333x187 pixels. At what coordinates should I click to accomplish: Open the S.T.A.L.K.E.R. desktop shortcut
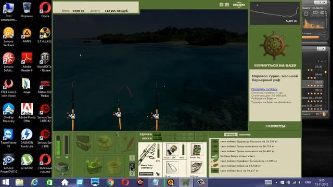pos(45,35)
